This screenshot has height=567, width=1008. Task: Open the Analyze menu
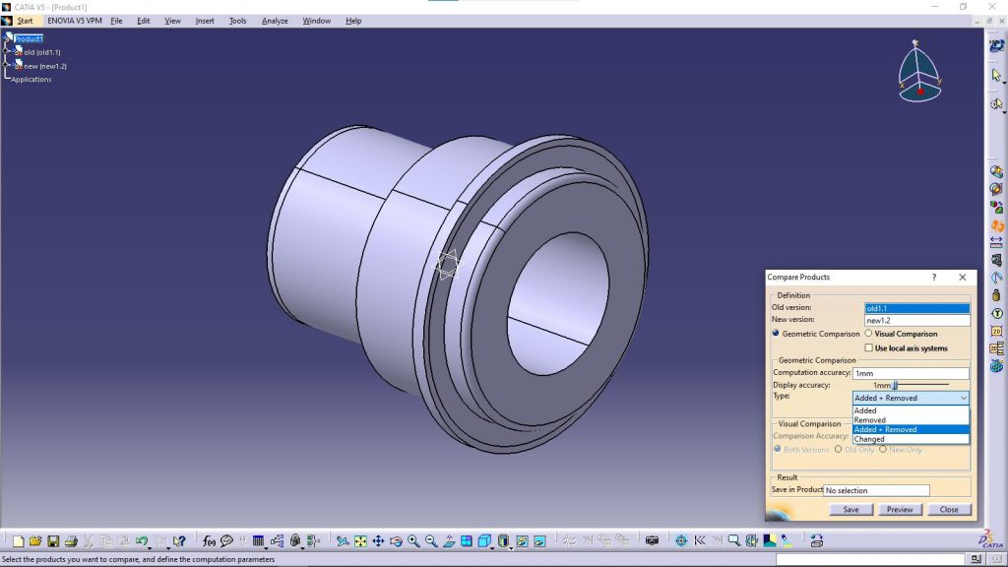pos(275,21)
